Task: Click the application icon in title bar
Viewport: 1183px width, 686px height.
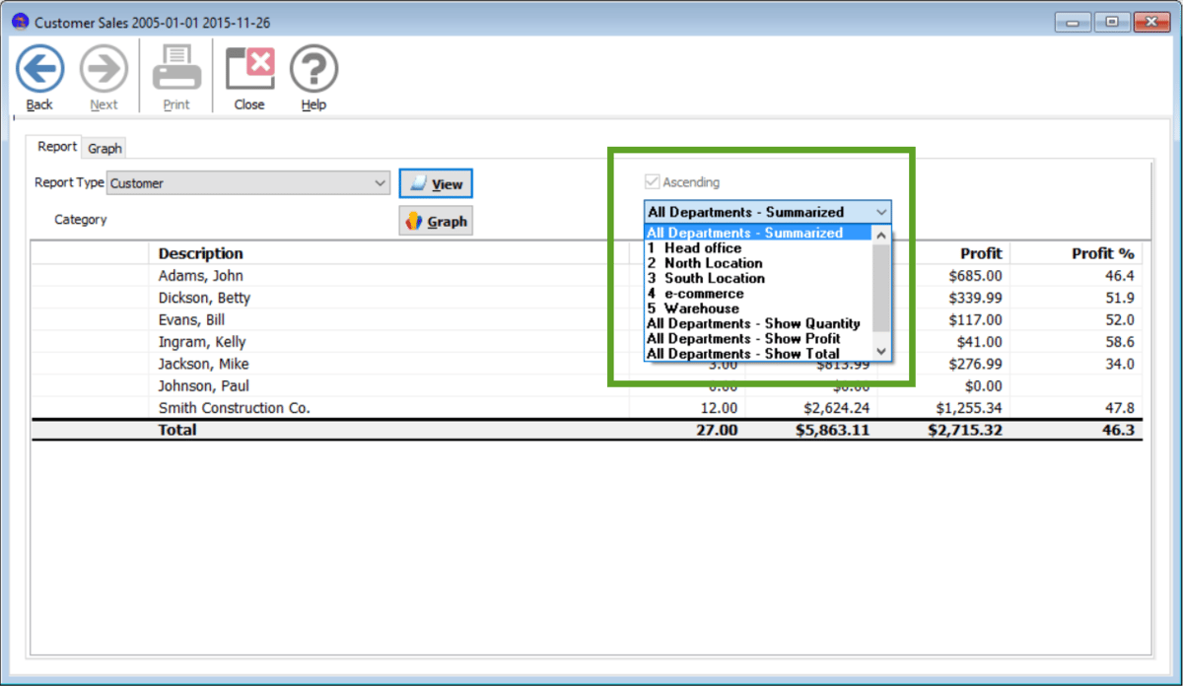Action: (x=20, y=22)
